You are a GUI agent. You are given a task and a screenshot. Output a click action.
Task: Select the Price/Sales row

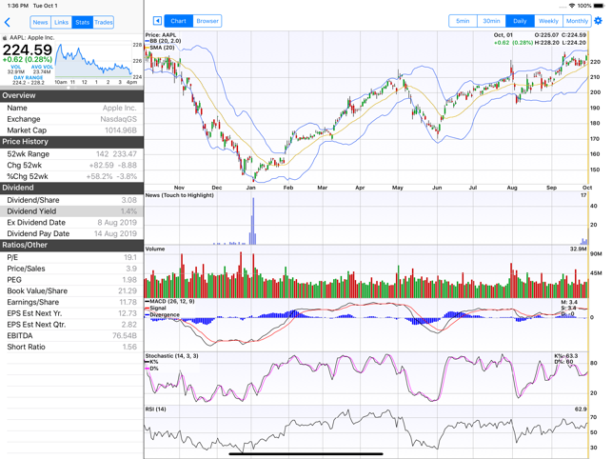[71, 269]
